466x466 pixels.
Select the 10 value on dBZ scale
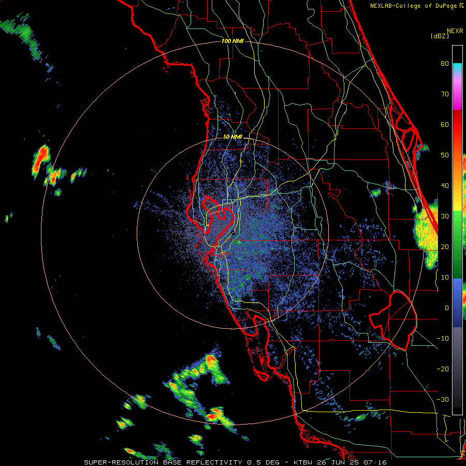point(445,278)
